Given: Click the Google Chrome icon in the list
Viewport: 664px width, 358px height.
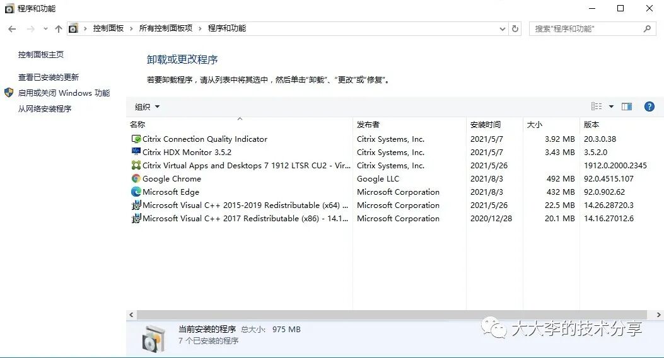Looking at the screenshot, I should click(136, 178).
